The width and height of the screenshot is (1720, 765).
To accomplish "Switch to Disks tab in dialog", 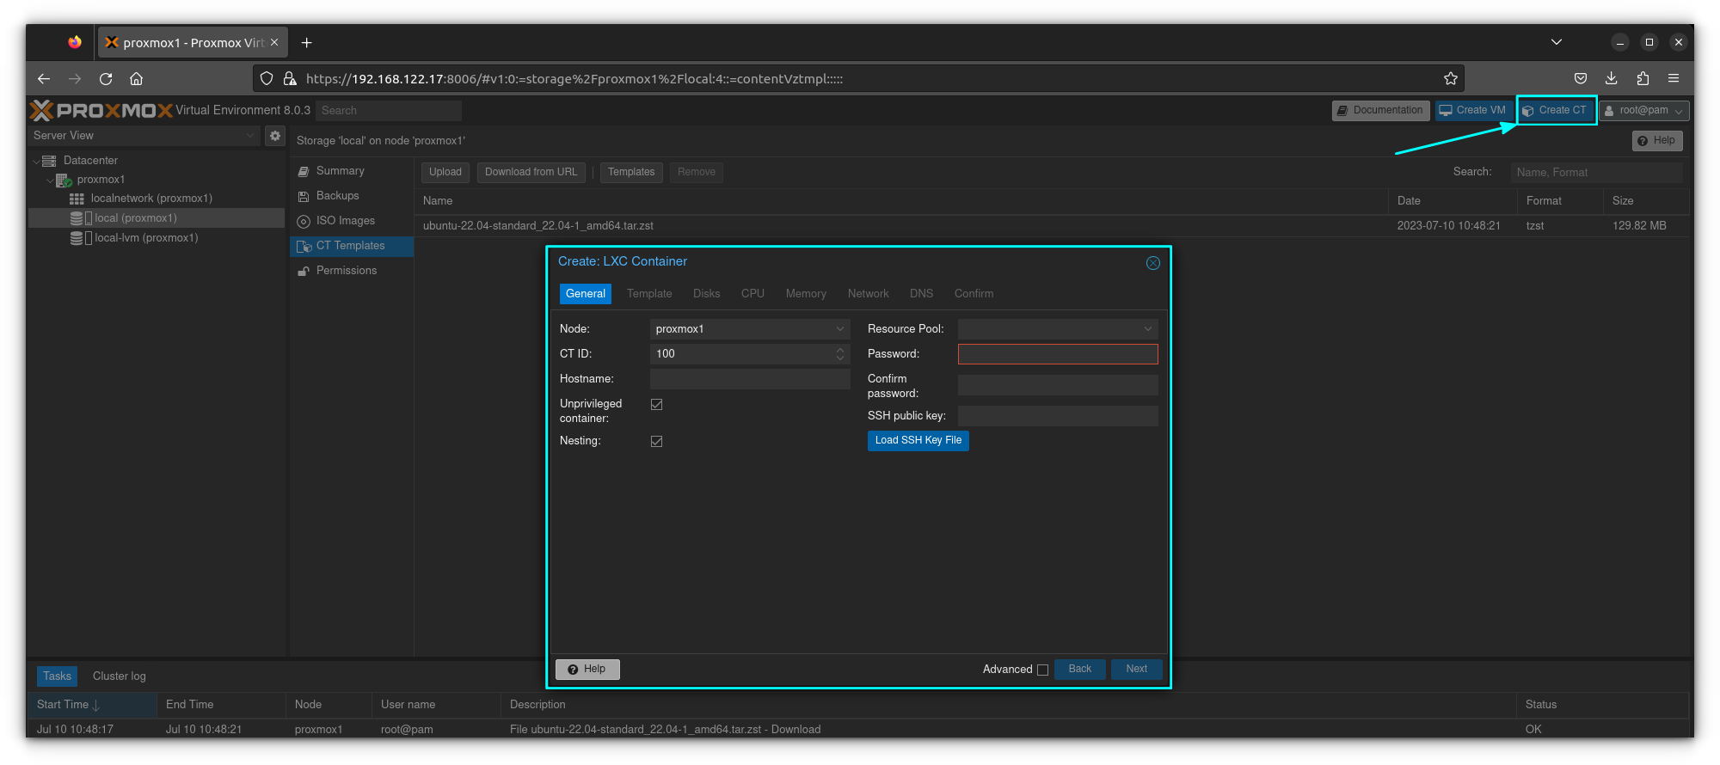I will 707,294.
